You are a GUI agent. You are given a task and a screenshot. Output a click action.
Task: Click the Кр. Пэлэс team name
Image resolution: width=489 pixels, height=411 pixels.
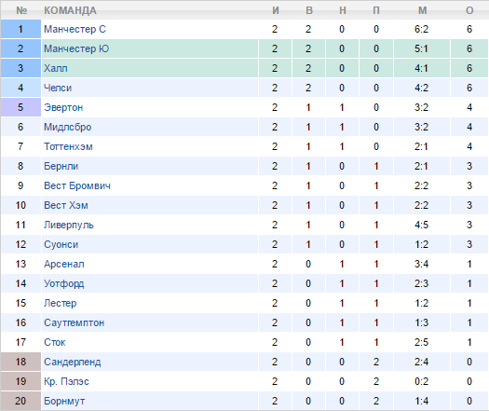click(x=66, y=381)
